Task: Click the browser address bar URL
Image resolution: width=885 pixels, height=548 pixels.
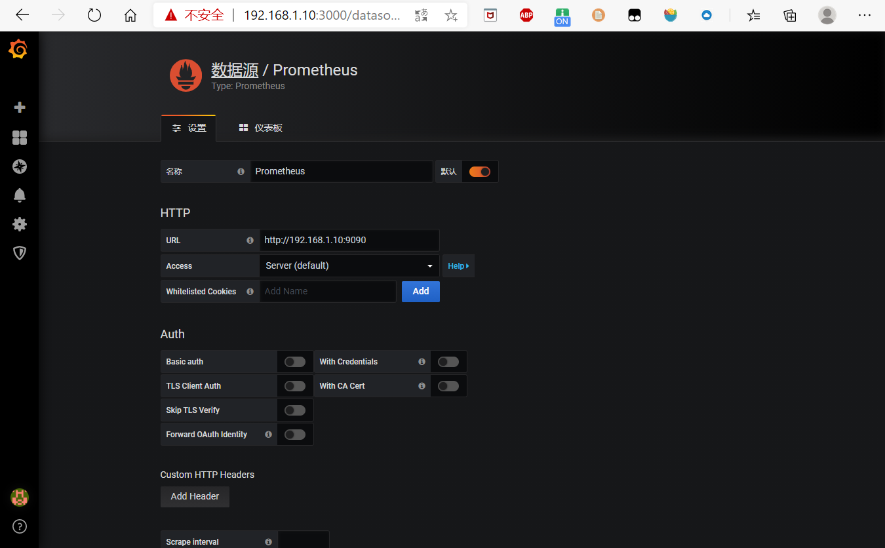Action: click(x=322, y=15)
